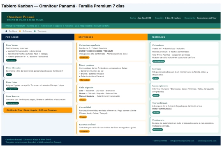Screen dimensions: 222x166
Task: Open the Dpto. Guías card title
Action: pos(12,82)
